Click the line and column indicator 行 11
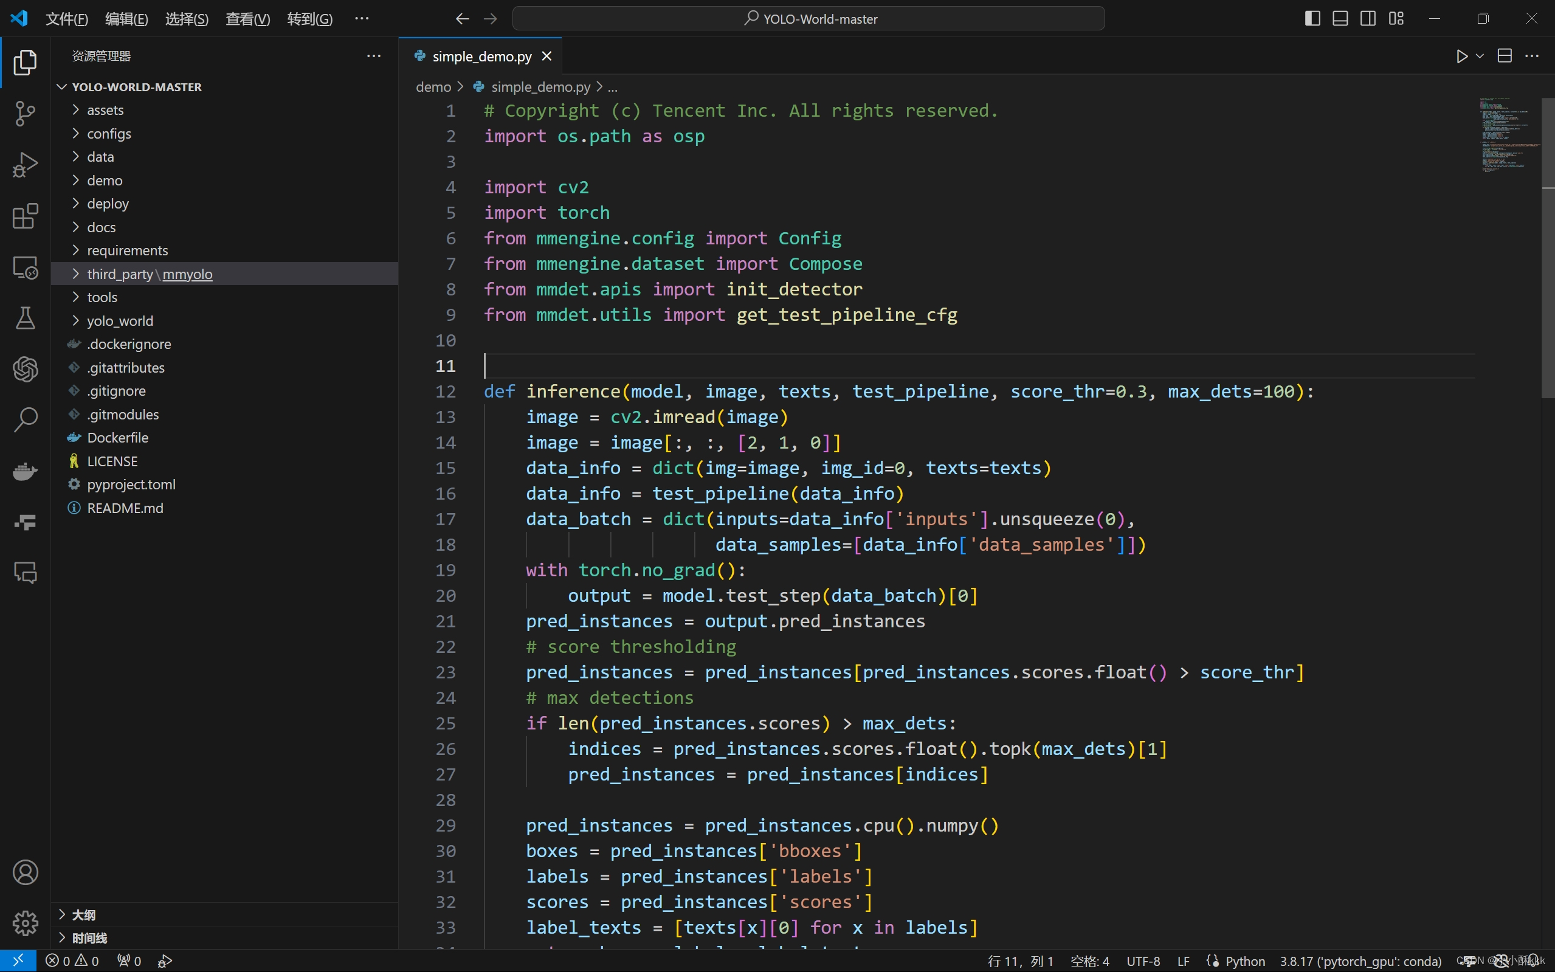Viewport: 1555px width, 972px height. coord(1020,961)
